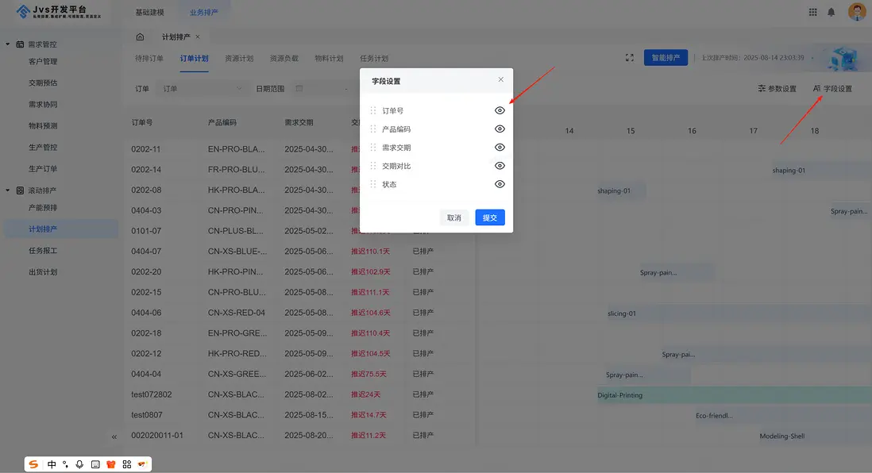Open input bar soft keyboard icon
This screenshot has height=473, width=872.
pos(95,464)
